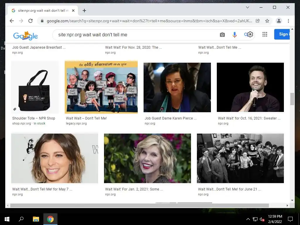Open 'Wait Wait' For Nov. 28, 2020 result
Screen dimensions: 300x225
[133, 47]
